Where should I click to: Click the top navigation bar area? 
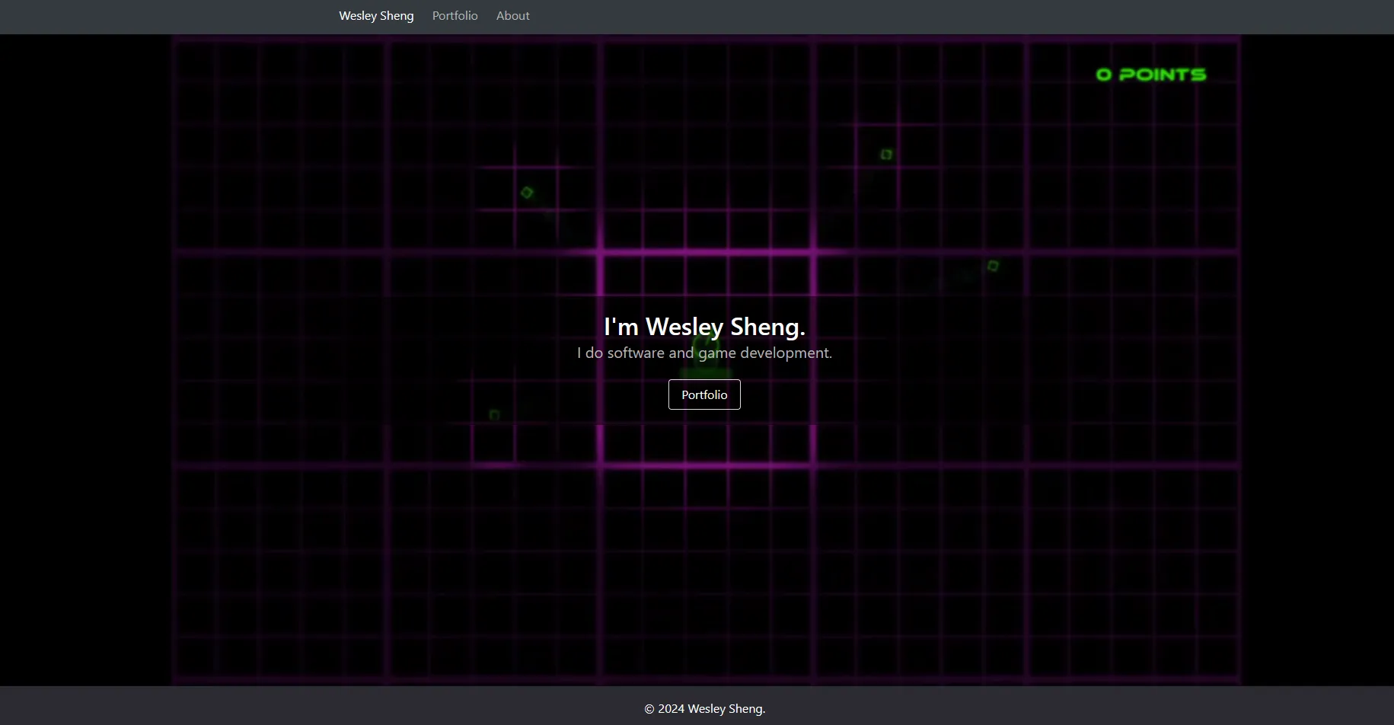point(837,15)
